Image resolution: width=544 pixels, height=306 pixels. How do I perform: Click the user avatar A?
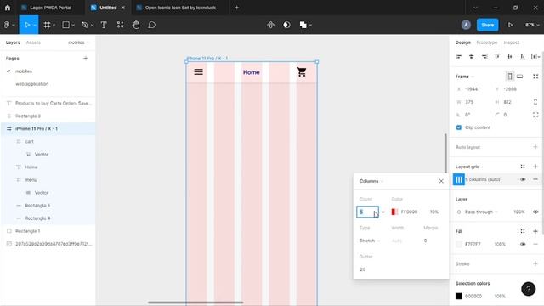coord(466,25)
